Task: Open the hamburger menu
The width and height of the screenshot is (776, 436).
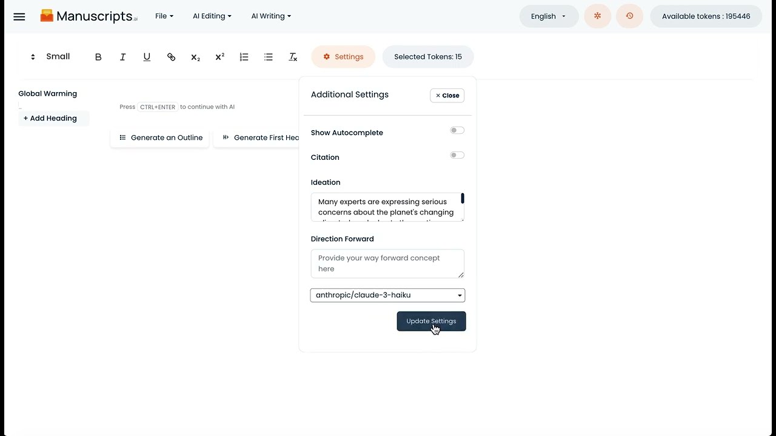Action: click(x=19, y=16)
